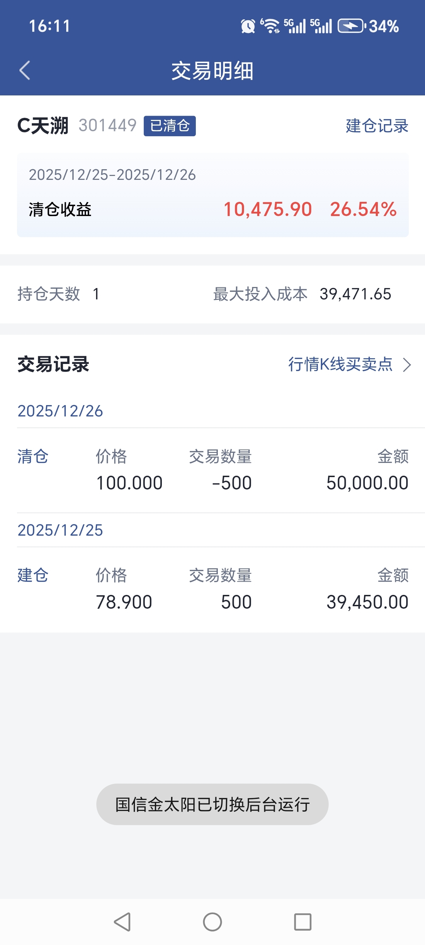
Task: Tap the 国信金太阳已切换后台运行 toast
Action: coord(212,804)
